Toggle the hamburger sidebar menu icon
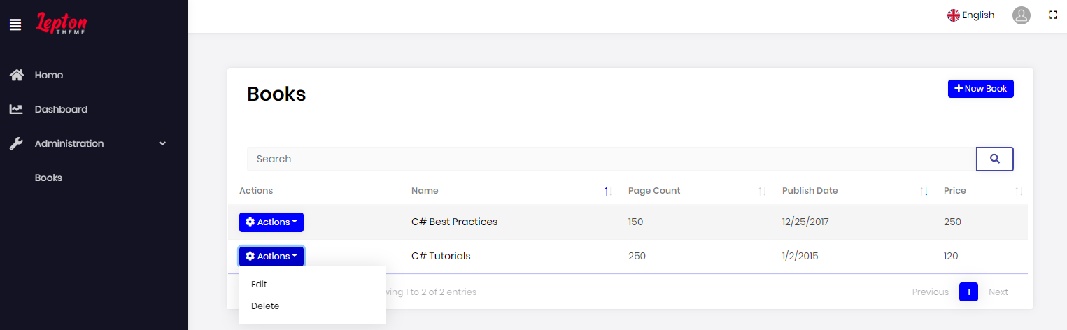This screenshot has width=1067, height=330. coord(15,25)
